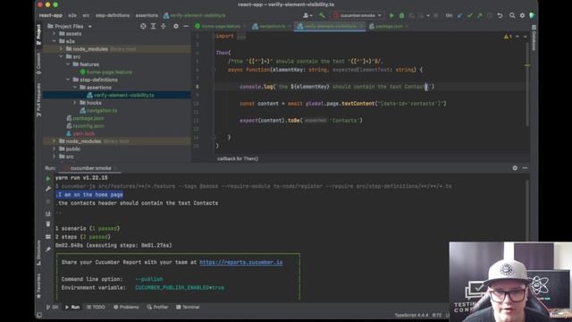
Task: Push commits with the green arrow icon
Action: 480,16
